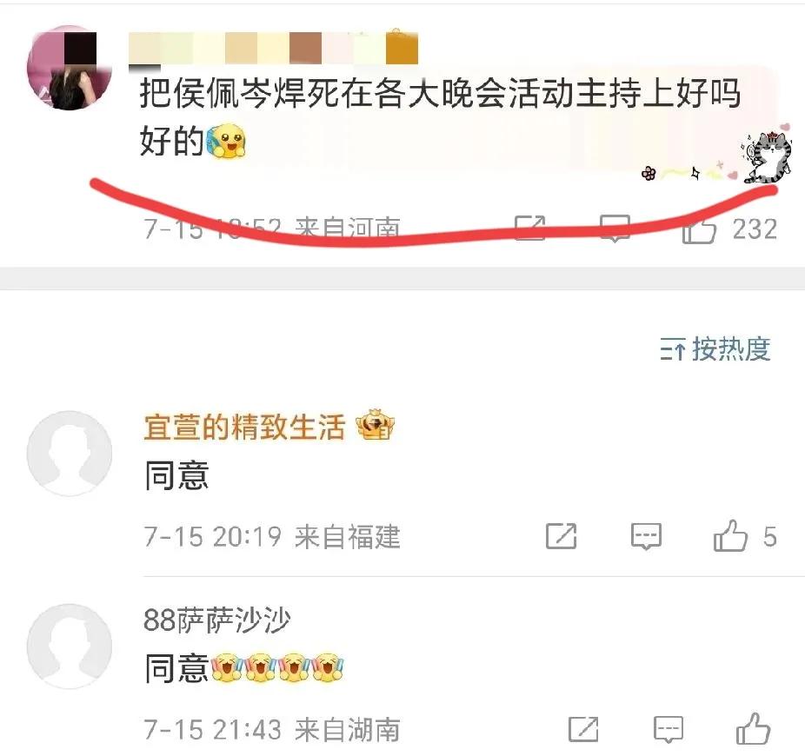
Task: Open the 按热度 sort dropdown
Action: (715, 349)
